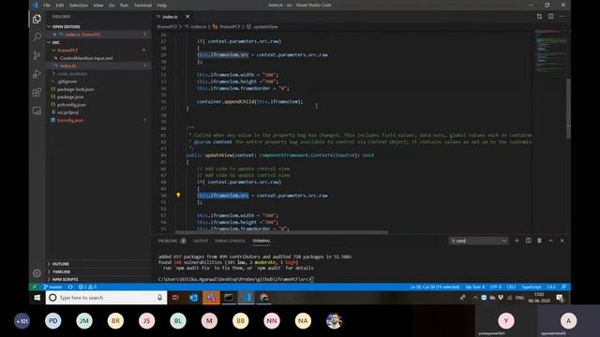The image size is (600, 337).
Task: Click the remote window indicator in status bar
Action: [x=34, y=286]
